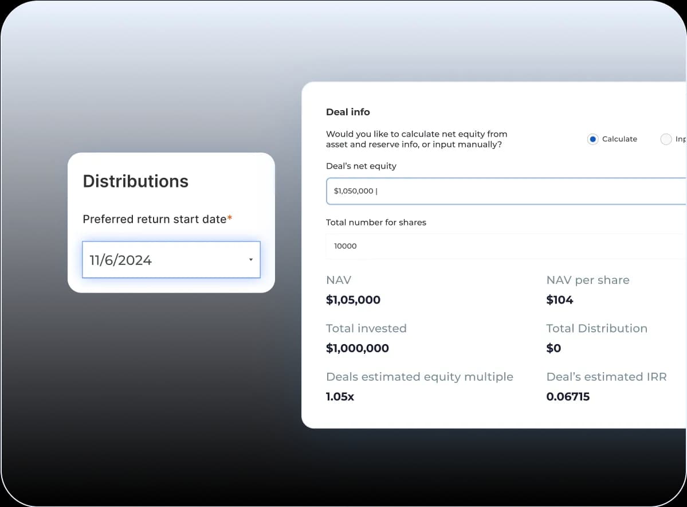Click the Deals estimated equity multiple label
The image size is (687, 507).
419,377
